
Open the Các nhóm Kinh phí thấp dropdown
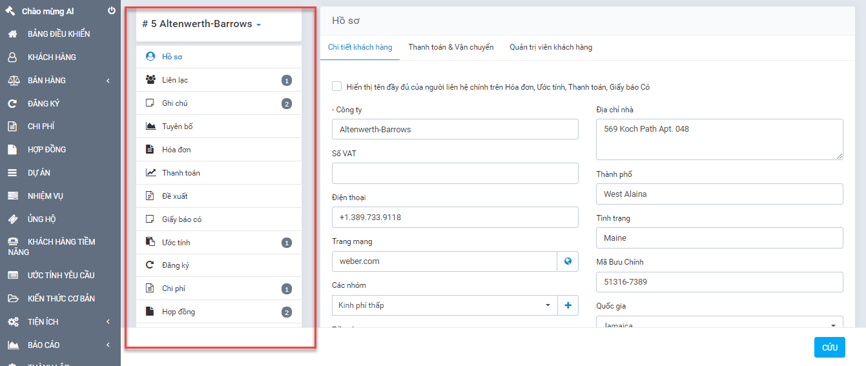pos(444,305)
